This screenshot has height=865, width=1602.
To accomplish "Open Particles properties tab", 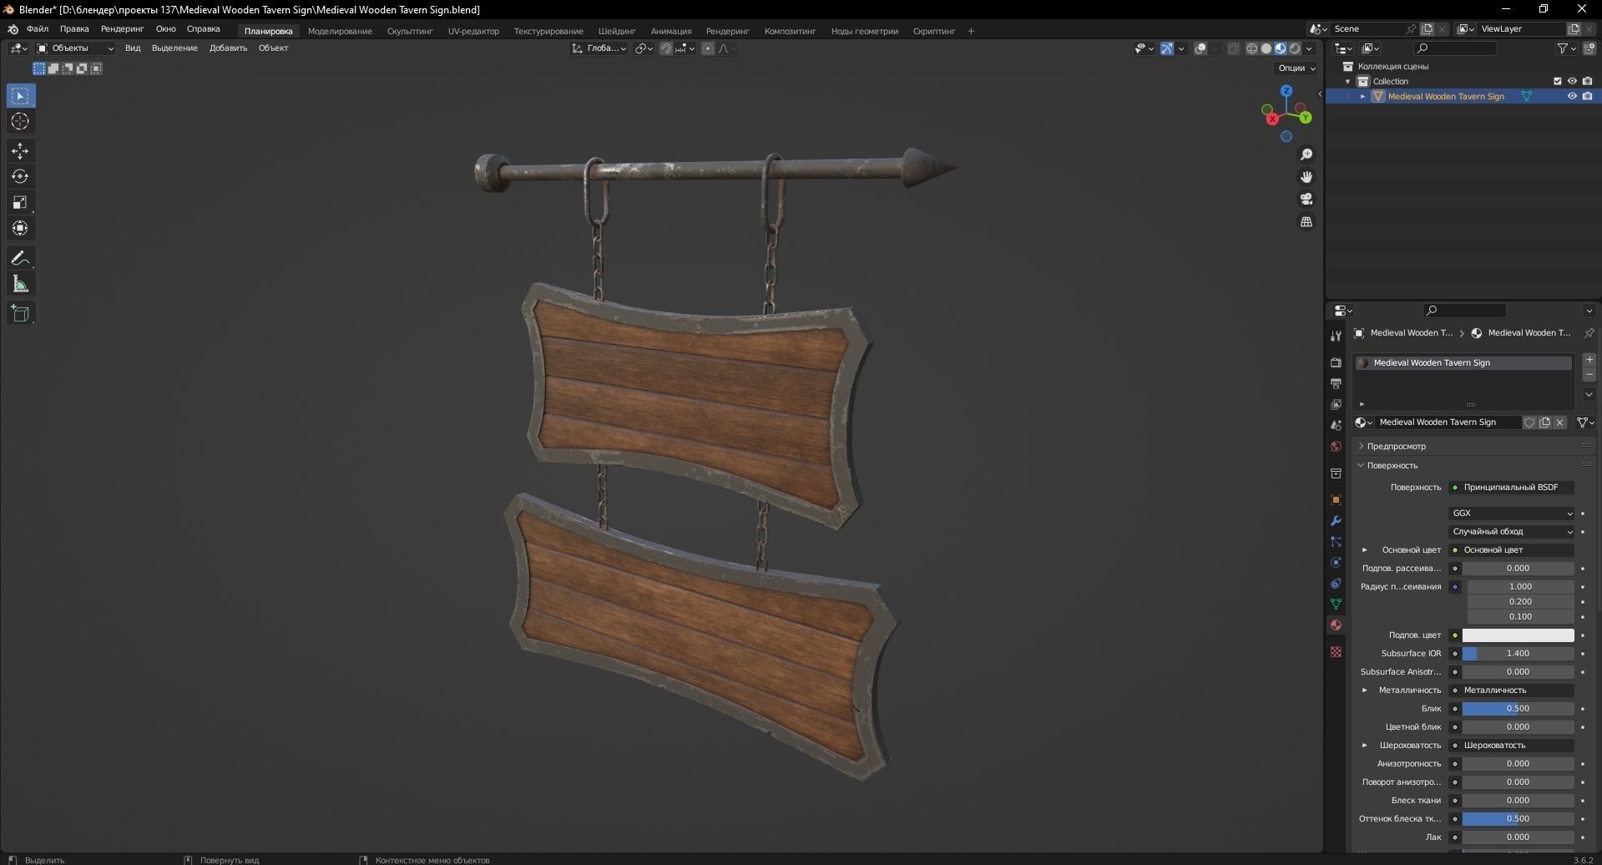I will [x=1336, y=541].
